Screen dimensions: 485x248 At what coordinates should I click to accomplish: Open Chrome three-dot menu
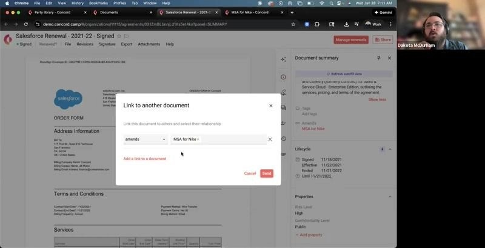[x=390, y=24]
